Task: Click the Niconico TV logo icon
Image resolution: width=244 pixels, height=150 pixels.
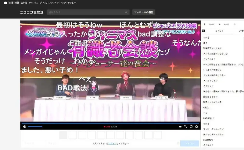Action: pyautogui.click(x=5, y=3)
